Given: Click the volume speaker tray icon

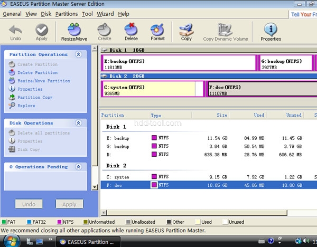Looking at the screenshot, I should coord(306,241).
